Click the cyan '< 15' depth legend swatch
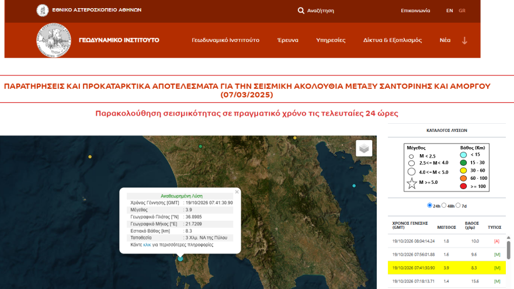Screen dimensions: 514x289 [463, 155]
